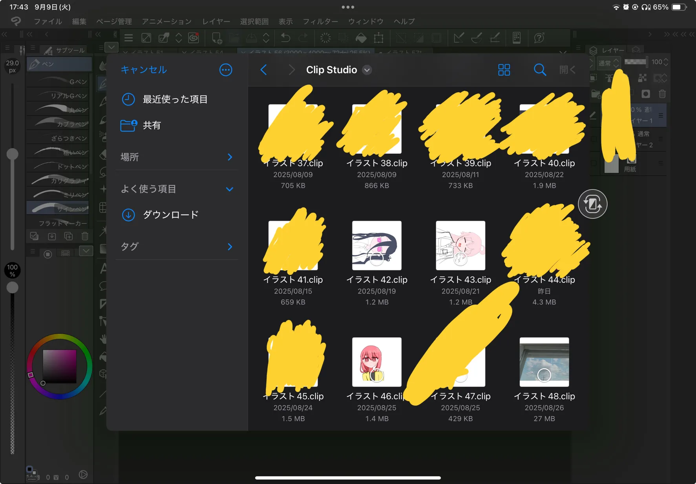Collapse the Favorites (よく使う項目) section
The width and height of the screenshot is (696, 484).
177,189
